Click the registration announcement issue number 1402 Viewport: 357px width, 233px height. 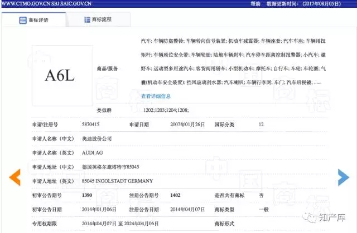coord(175,195)
